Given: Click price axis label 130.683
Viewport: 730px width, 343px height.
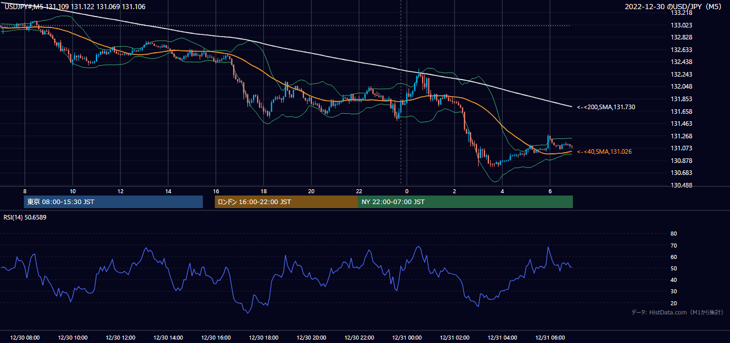Looking at the screenshot, I should pyautogui.click(x=680, y=173).
